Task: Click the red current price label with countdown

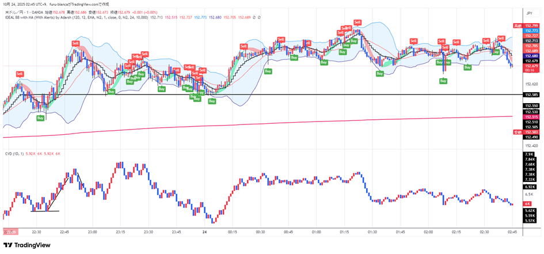Action: click(531, 68)
